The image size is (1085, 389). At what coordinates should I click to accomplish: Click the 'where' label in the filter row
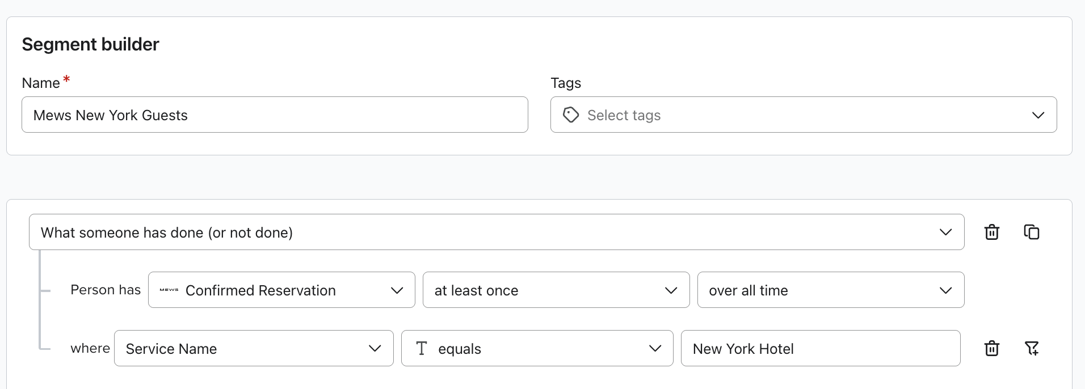click(x=90, y=348)
